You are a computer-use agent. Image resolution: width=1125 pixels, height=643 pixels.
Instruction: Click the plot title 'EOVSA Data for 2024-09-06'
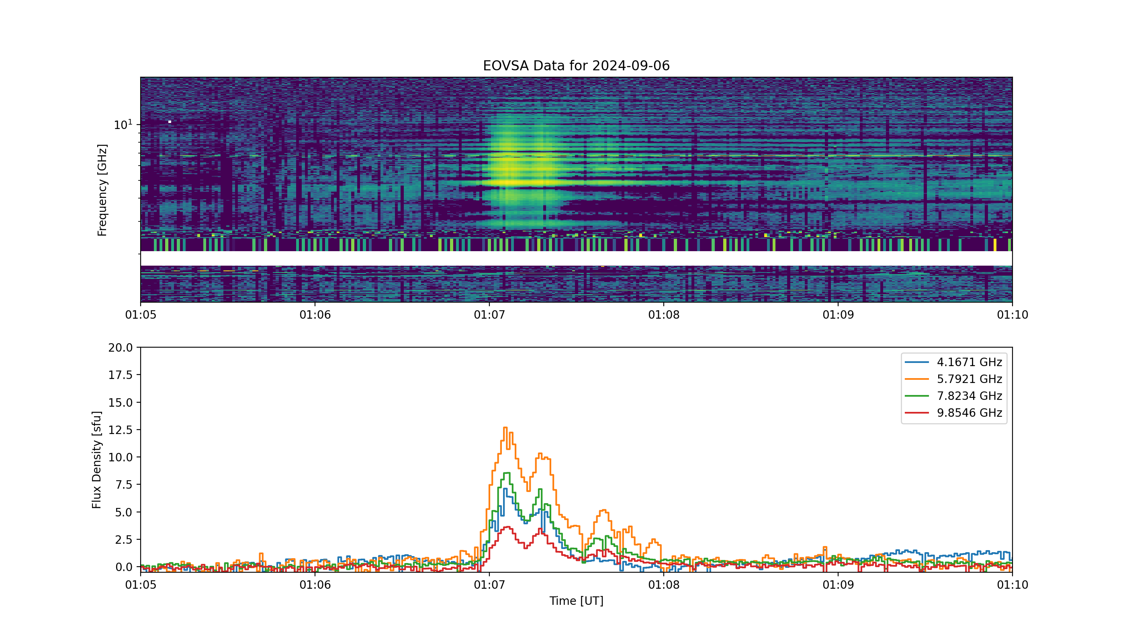click(576, 66)
